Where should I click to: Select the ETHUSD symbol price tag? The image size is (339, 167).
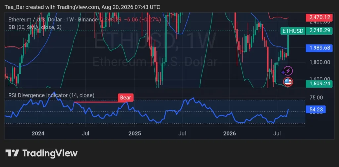[293, 31]
